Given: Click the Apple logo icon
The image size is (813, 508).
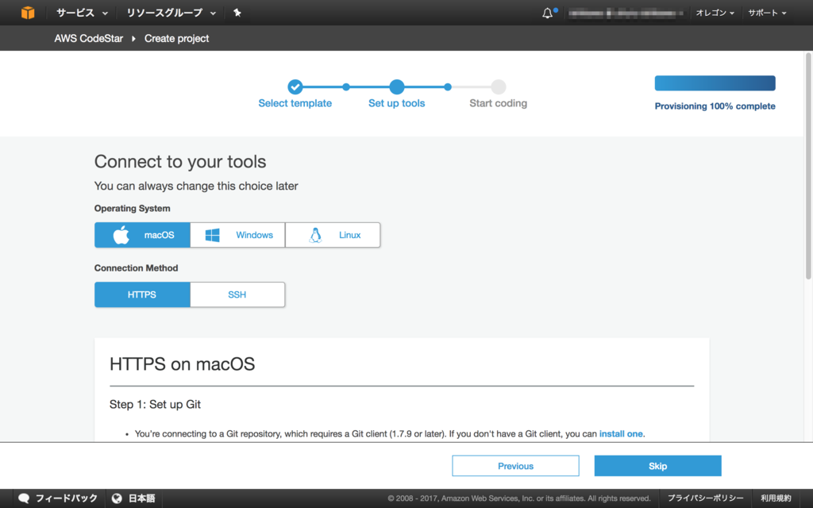Looking at the screenshot, I should click(121, 235).
